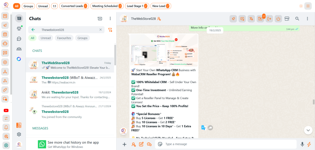Toggle the Groups chip under search bar

click(82, 38)
